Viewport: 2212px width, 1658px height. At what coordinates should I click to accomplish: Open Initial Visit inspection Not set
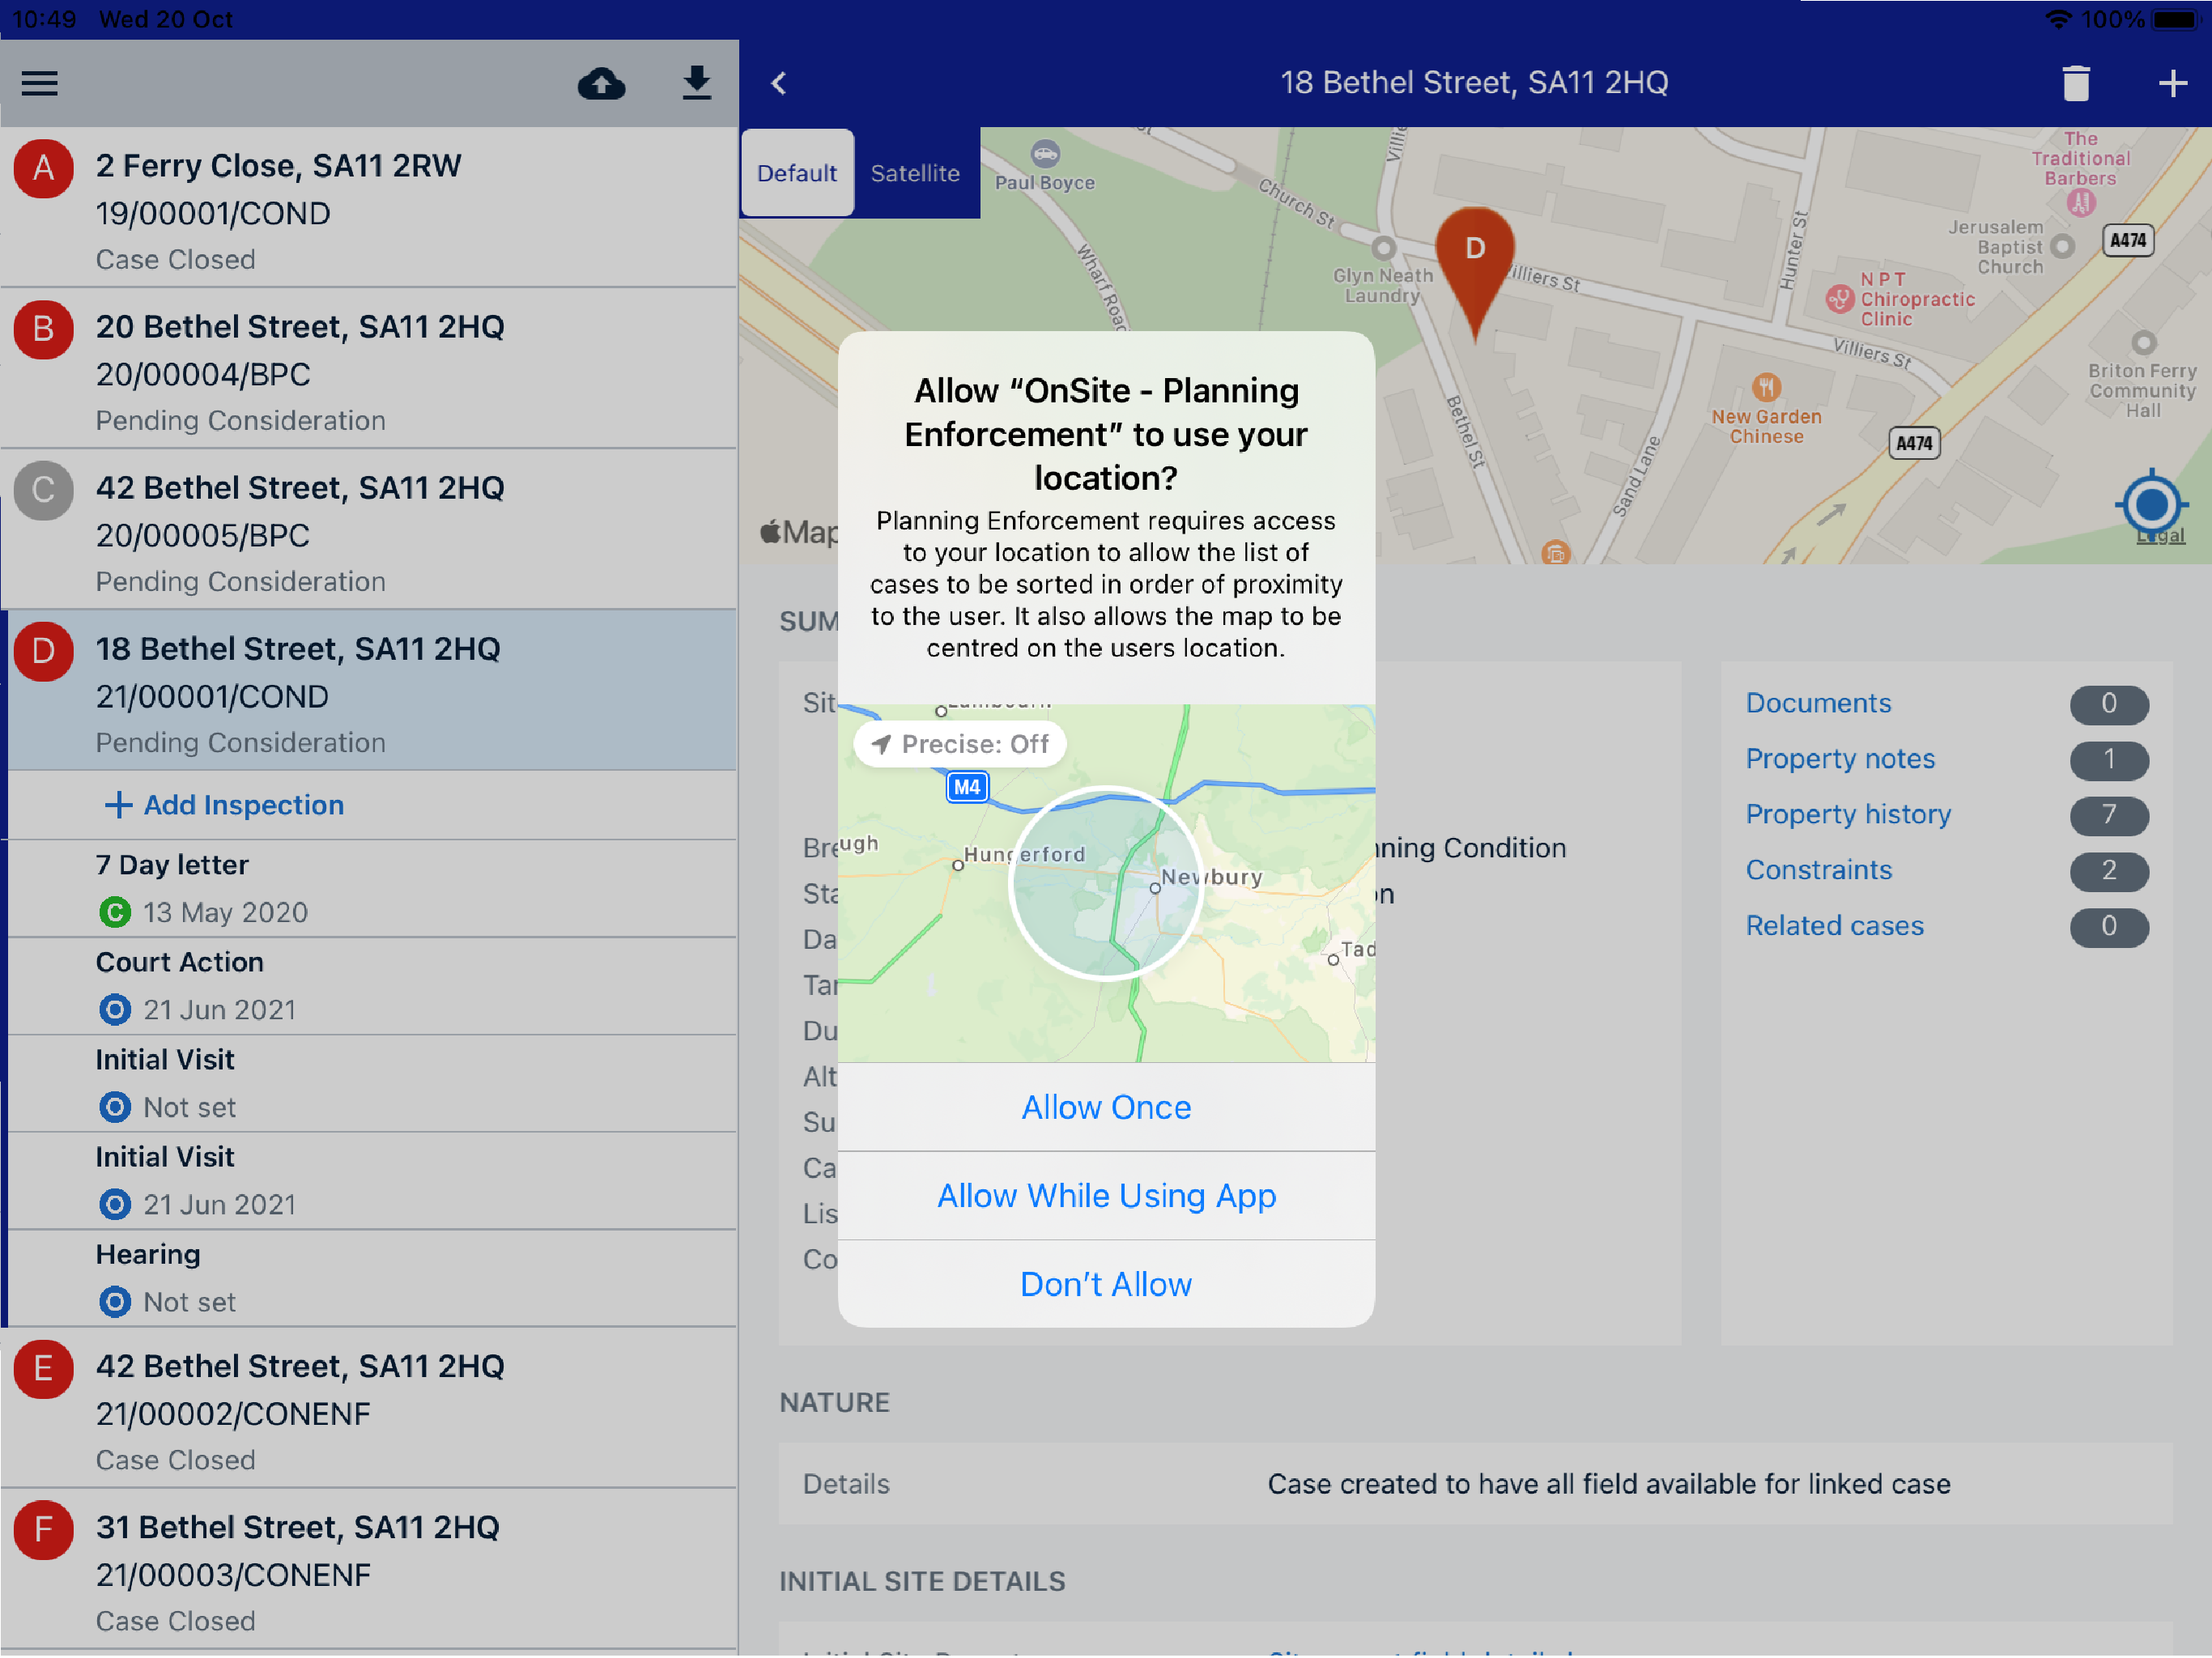pyautogui.click(x=372, y=1084)
